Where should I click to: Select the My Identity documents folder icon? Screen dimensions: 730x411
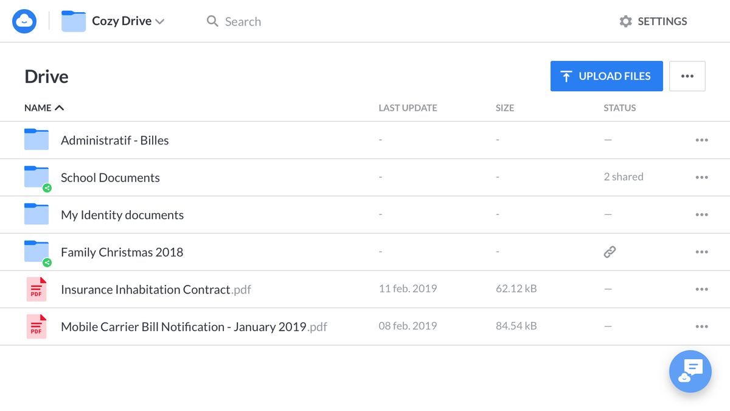[36, 214]
